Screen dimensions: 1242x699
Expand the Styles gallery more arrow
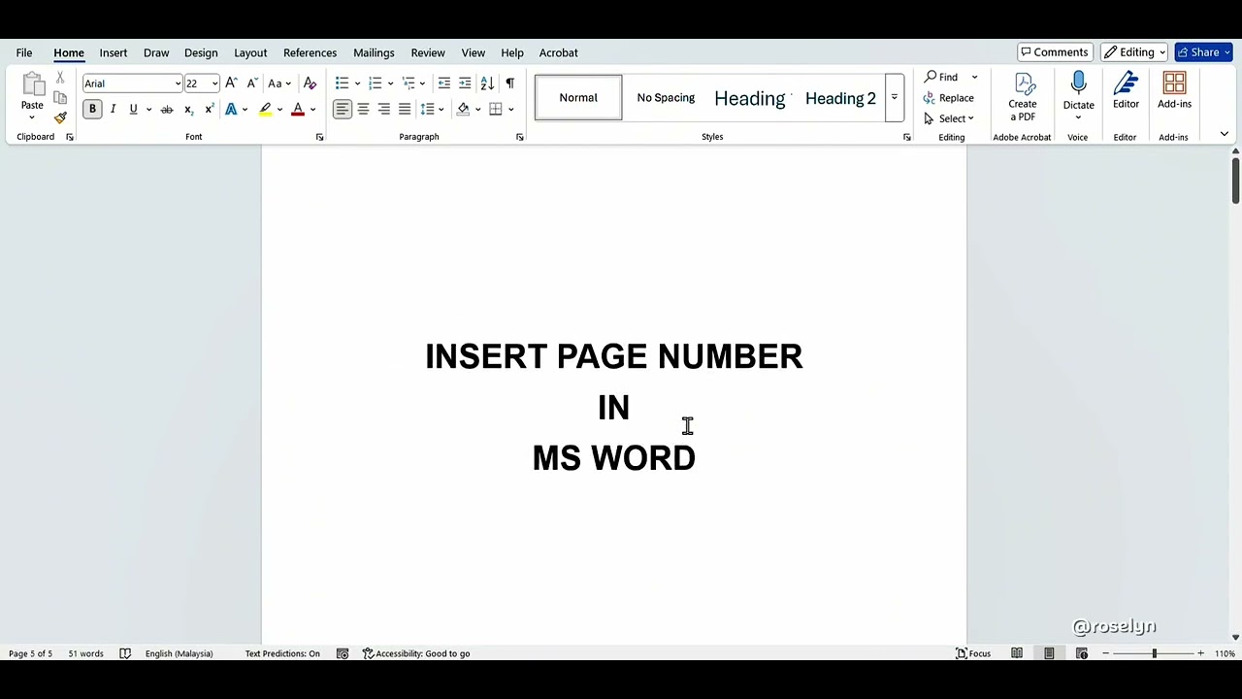coord(894,98)
